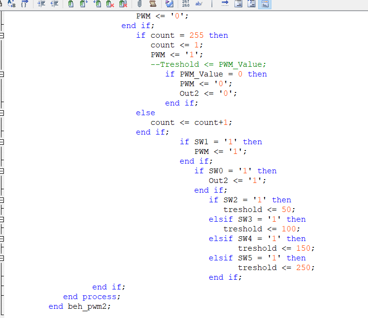The height and width of the screenshot is (318, 368).
Task: Click the Increase Indent toolbar icon
Action: coord(41,3)
